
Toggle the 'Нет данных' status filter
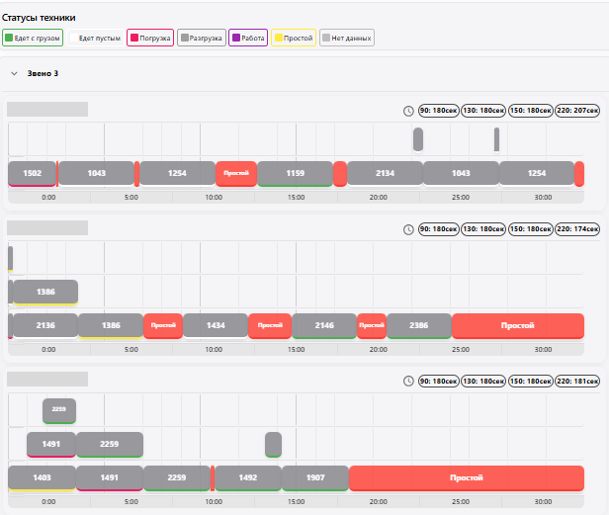coord(347,39)
